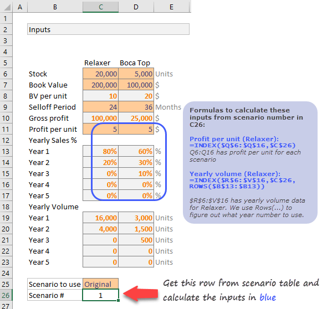The height and width of the screenshot is (309, 327).
Task: Click the Scenario # value cell
Action: coord(100,295)
